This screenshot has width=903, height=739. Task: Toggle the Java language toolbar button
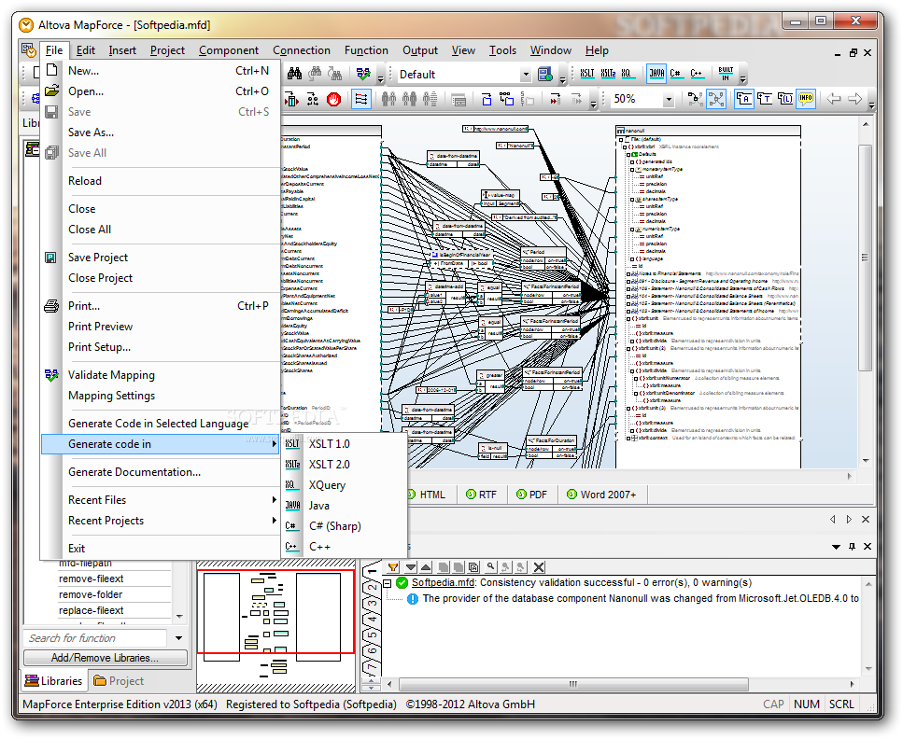656,74
